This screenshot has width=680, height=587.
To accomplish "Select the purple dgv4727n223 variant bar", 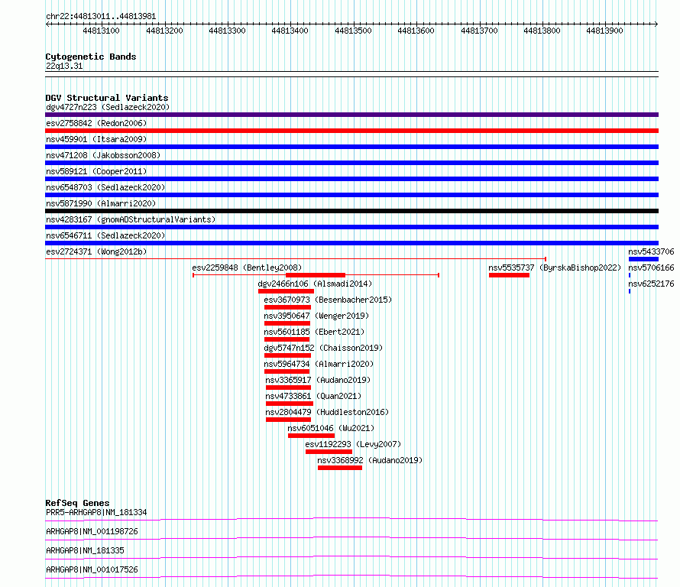I will [x=351, y=115].
